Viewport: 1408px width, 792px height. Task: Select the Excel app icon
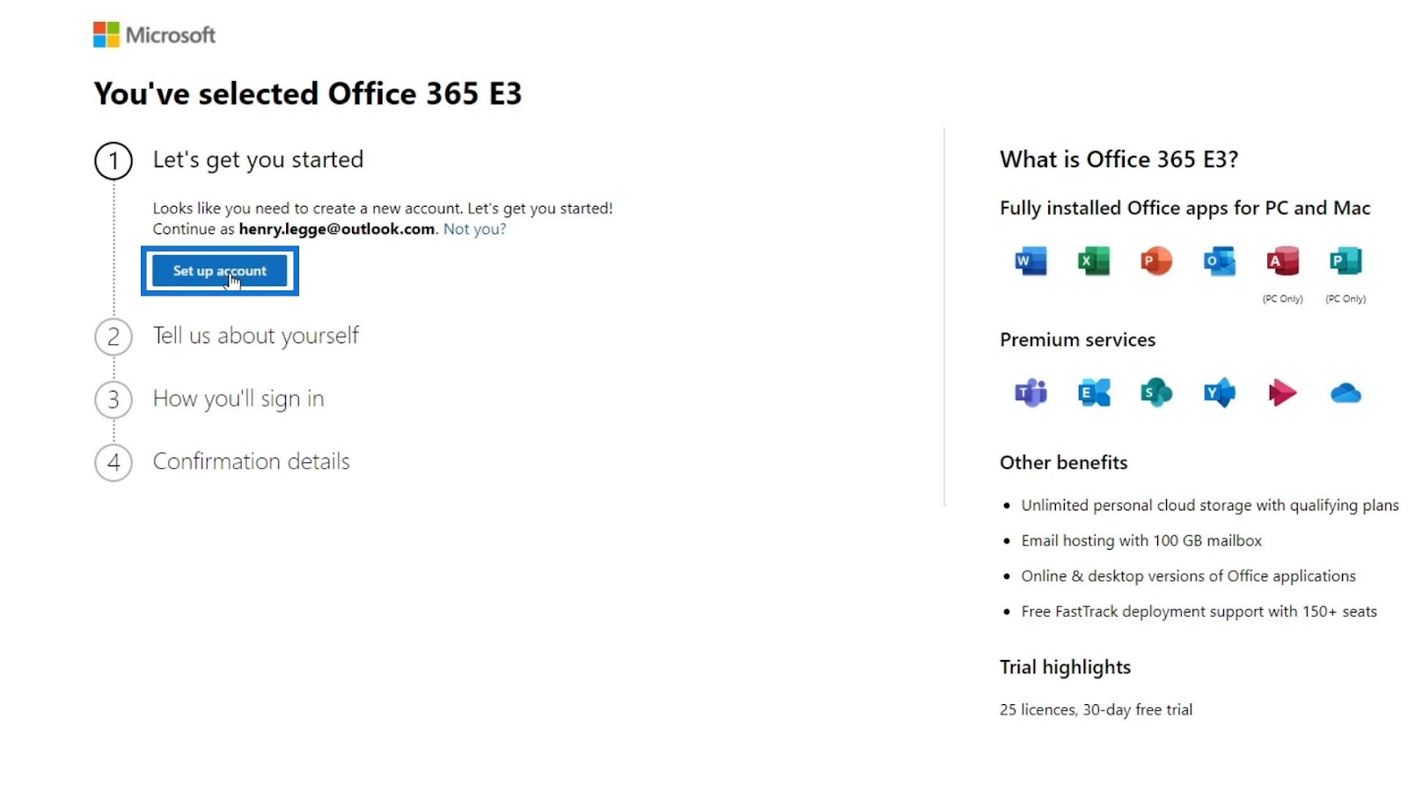point(1094,261)
